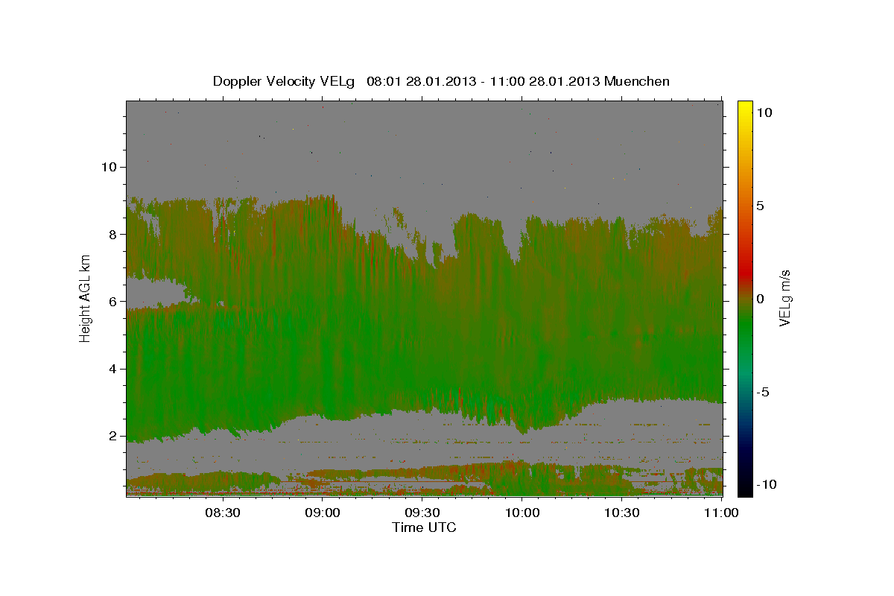Image resolution: width=894 pixels, height=596 pixels.
Task: Click the height tick label '4'
Action: (x=114, y=369)
